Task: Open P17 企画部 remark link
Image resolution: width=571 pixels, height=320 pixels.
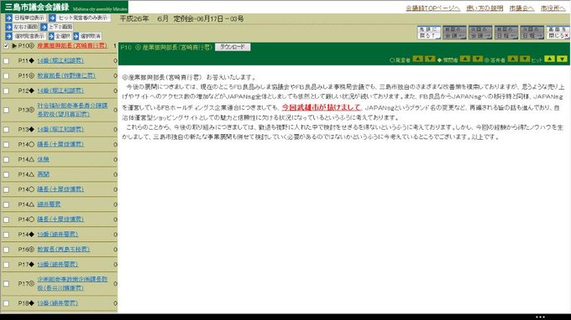Action: coord(72,283)
